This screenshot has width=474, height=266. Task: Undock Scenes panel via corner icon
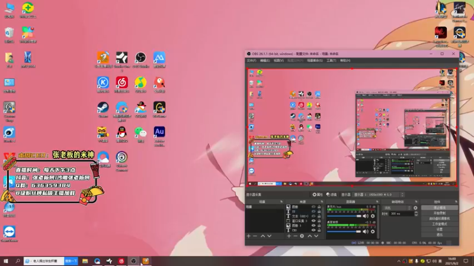point(281,202)
